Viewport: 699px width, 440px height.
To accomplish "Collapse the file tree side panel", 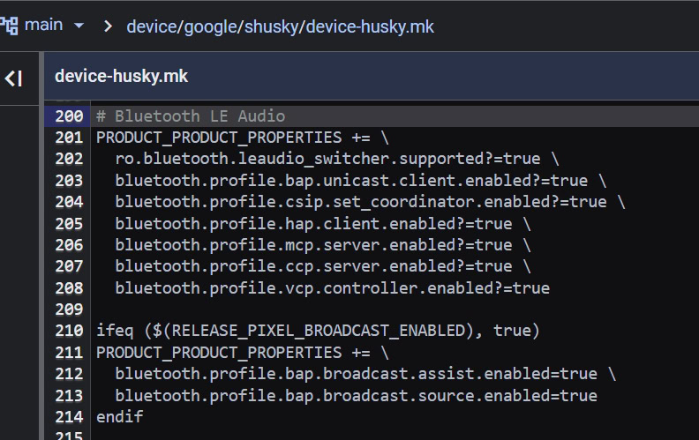I will (x=13, y=78).
